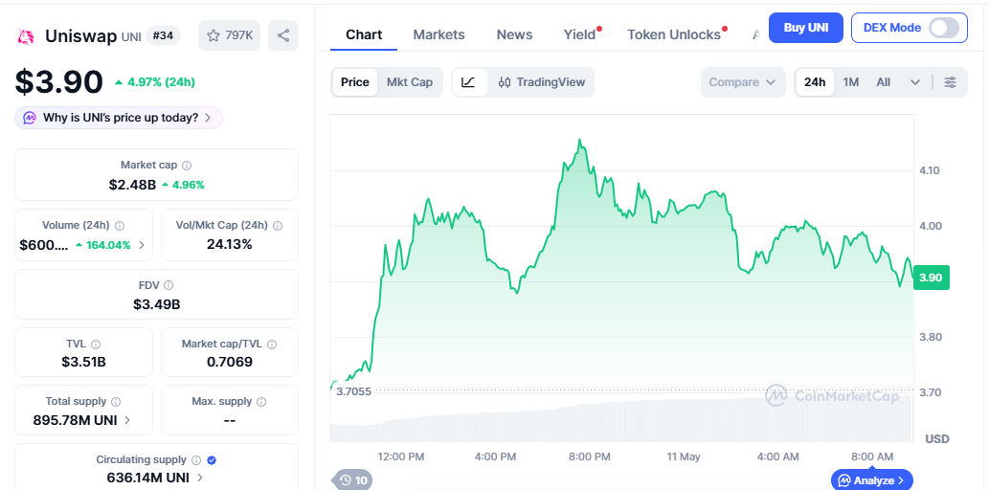
Task: Open the Markets tab
Action: click(x=439, y=34)
